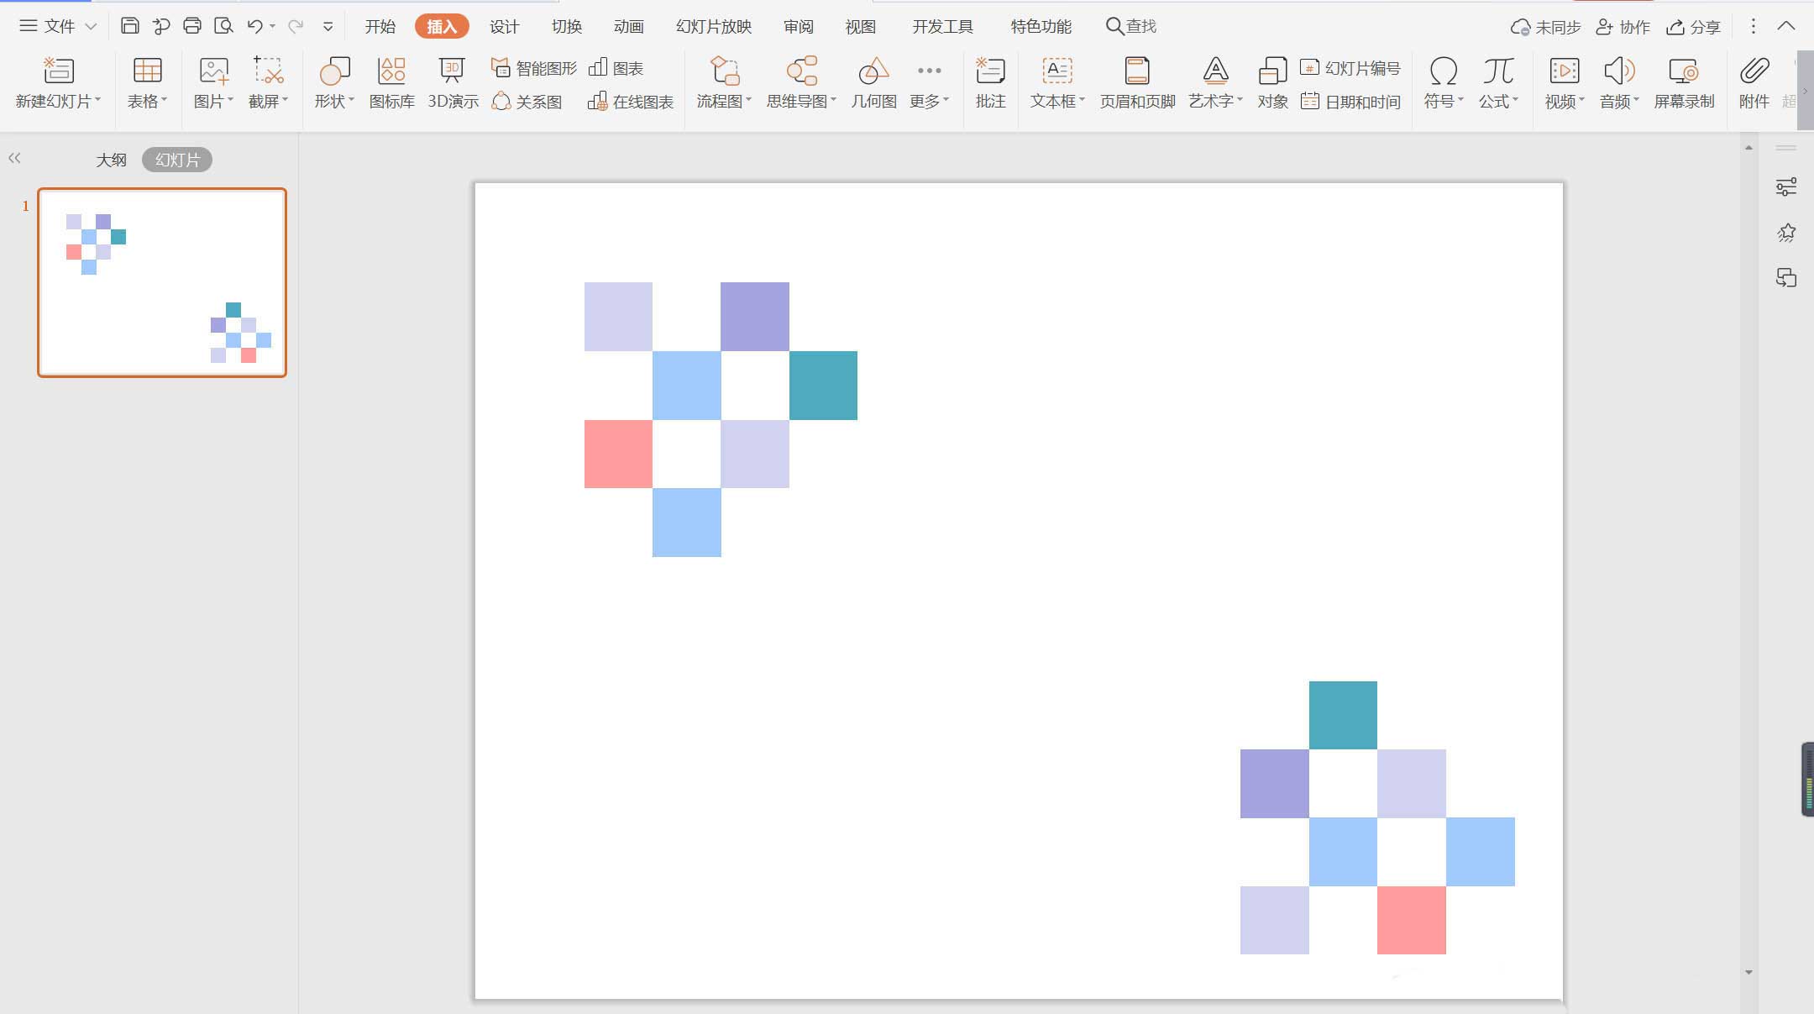Open the 图标库 icon library

pos(391,83)
